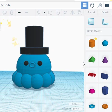
Task: Open the Basic Shapes category dropdown
Action: (99, 31)
